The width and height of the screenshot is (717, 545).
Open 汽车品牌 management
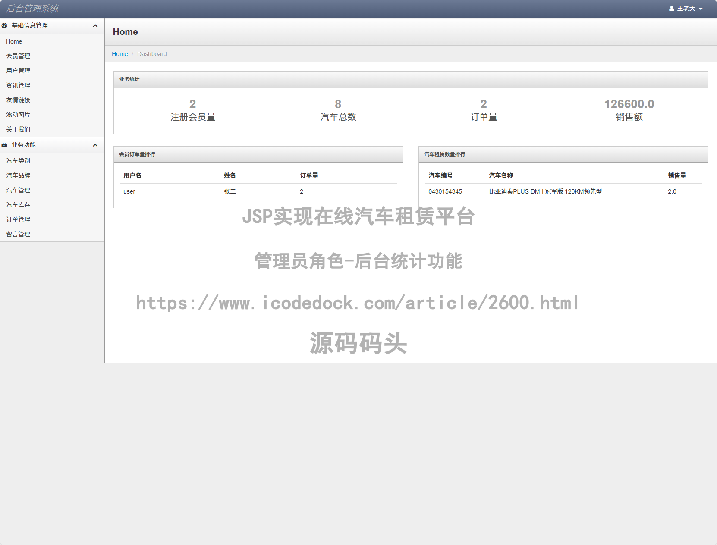pos(18,175)
